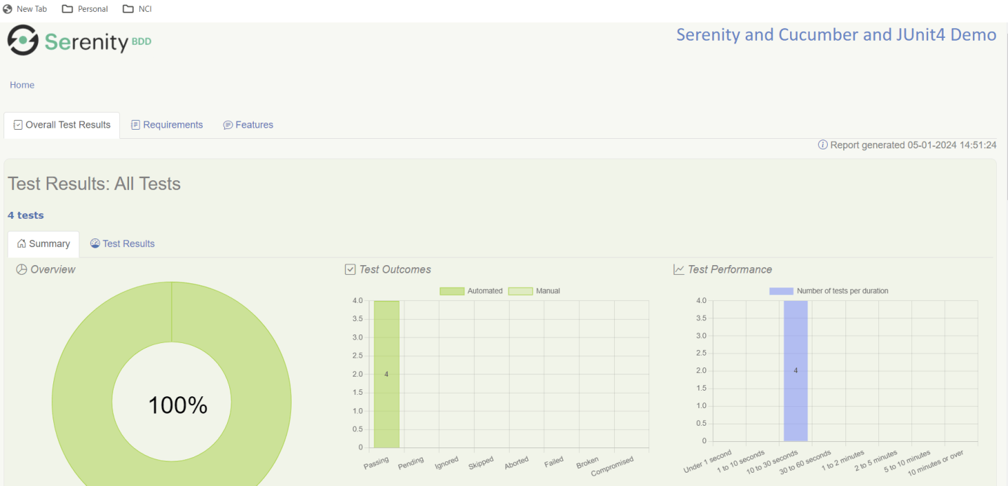The width and height of the screenshot is (1008, 486).
Task: Click the green Passing bar in Test Outcomes
Action: (x=386, y=374)
